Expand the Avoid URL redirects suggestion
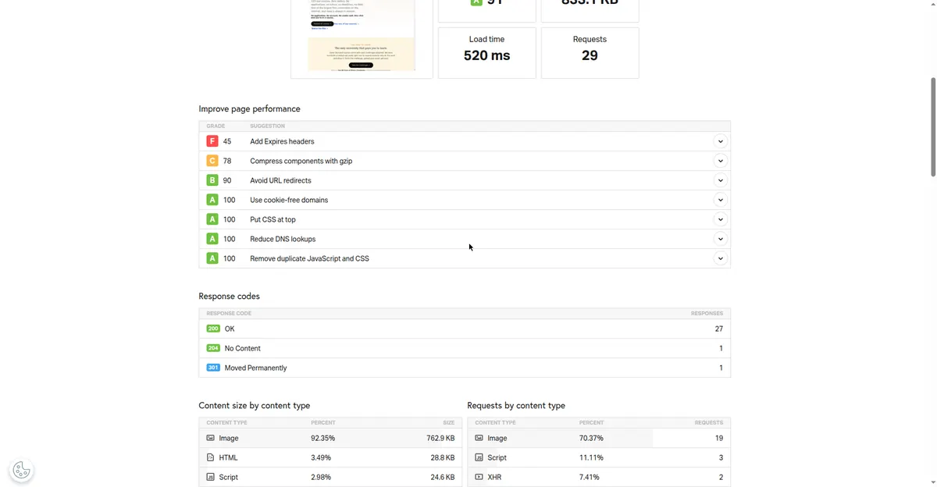Image resolution: width=937 pixels, height=487 pixels. 720,180
